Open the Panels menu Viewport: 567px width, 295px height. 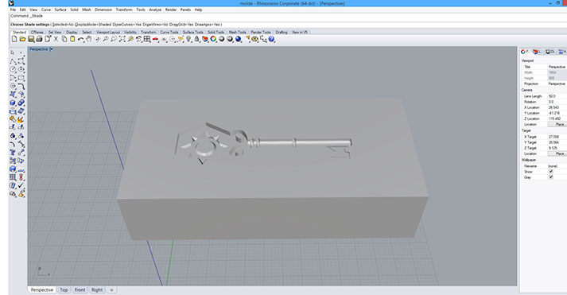point(185,10)
